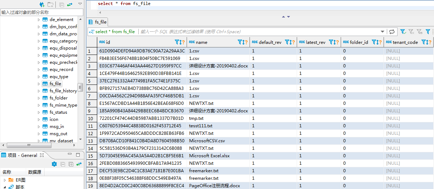
Task: Expand the equ_disposal table node
Action: point(39,48)
